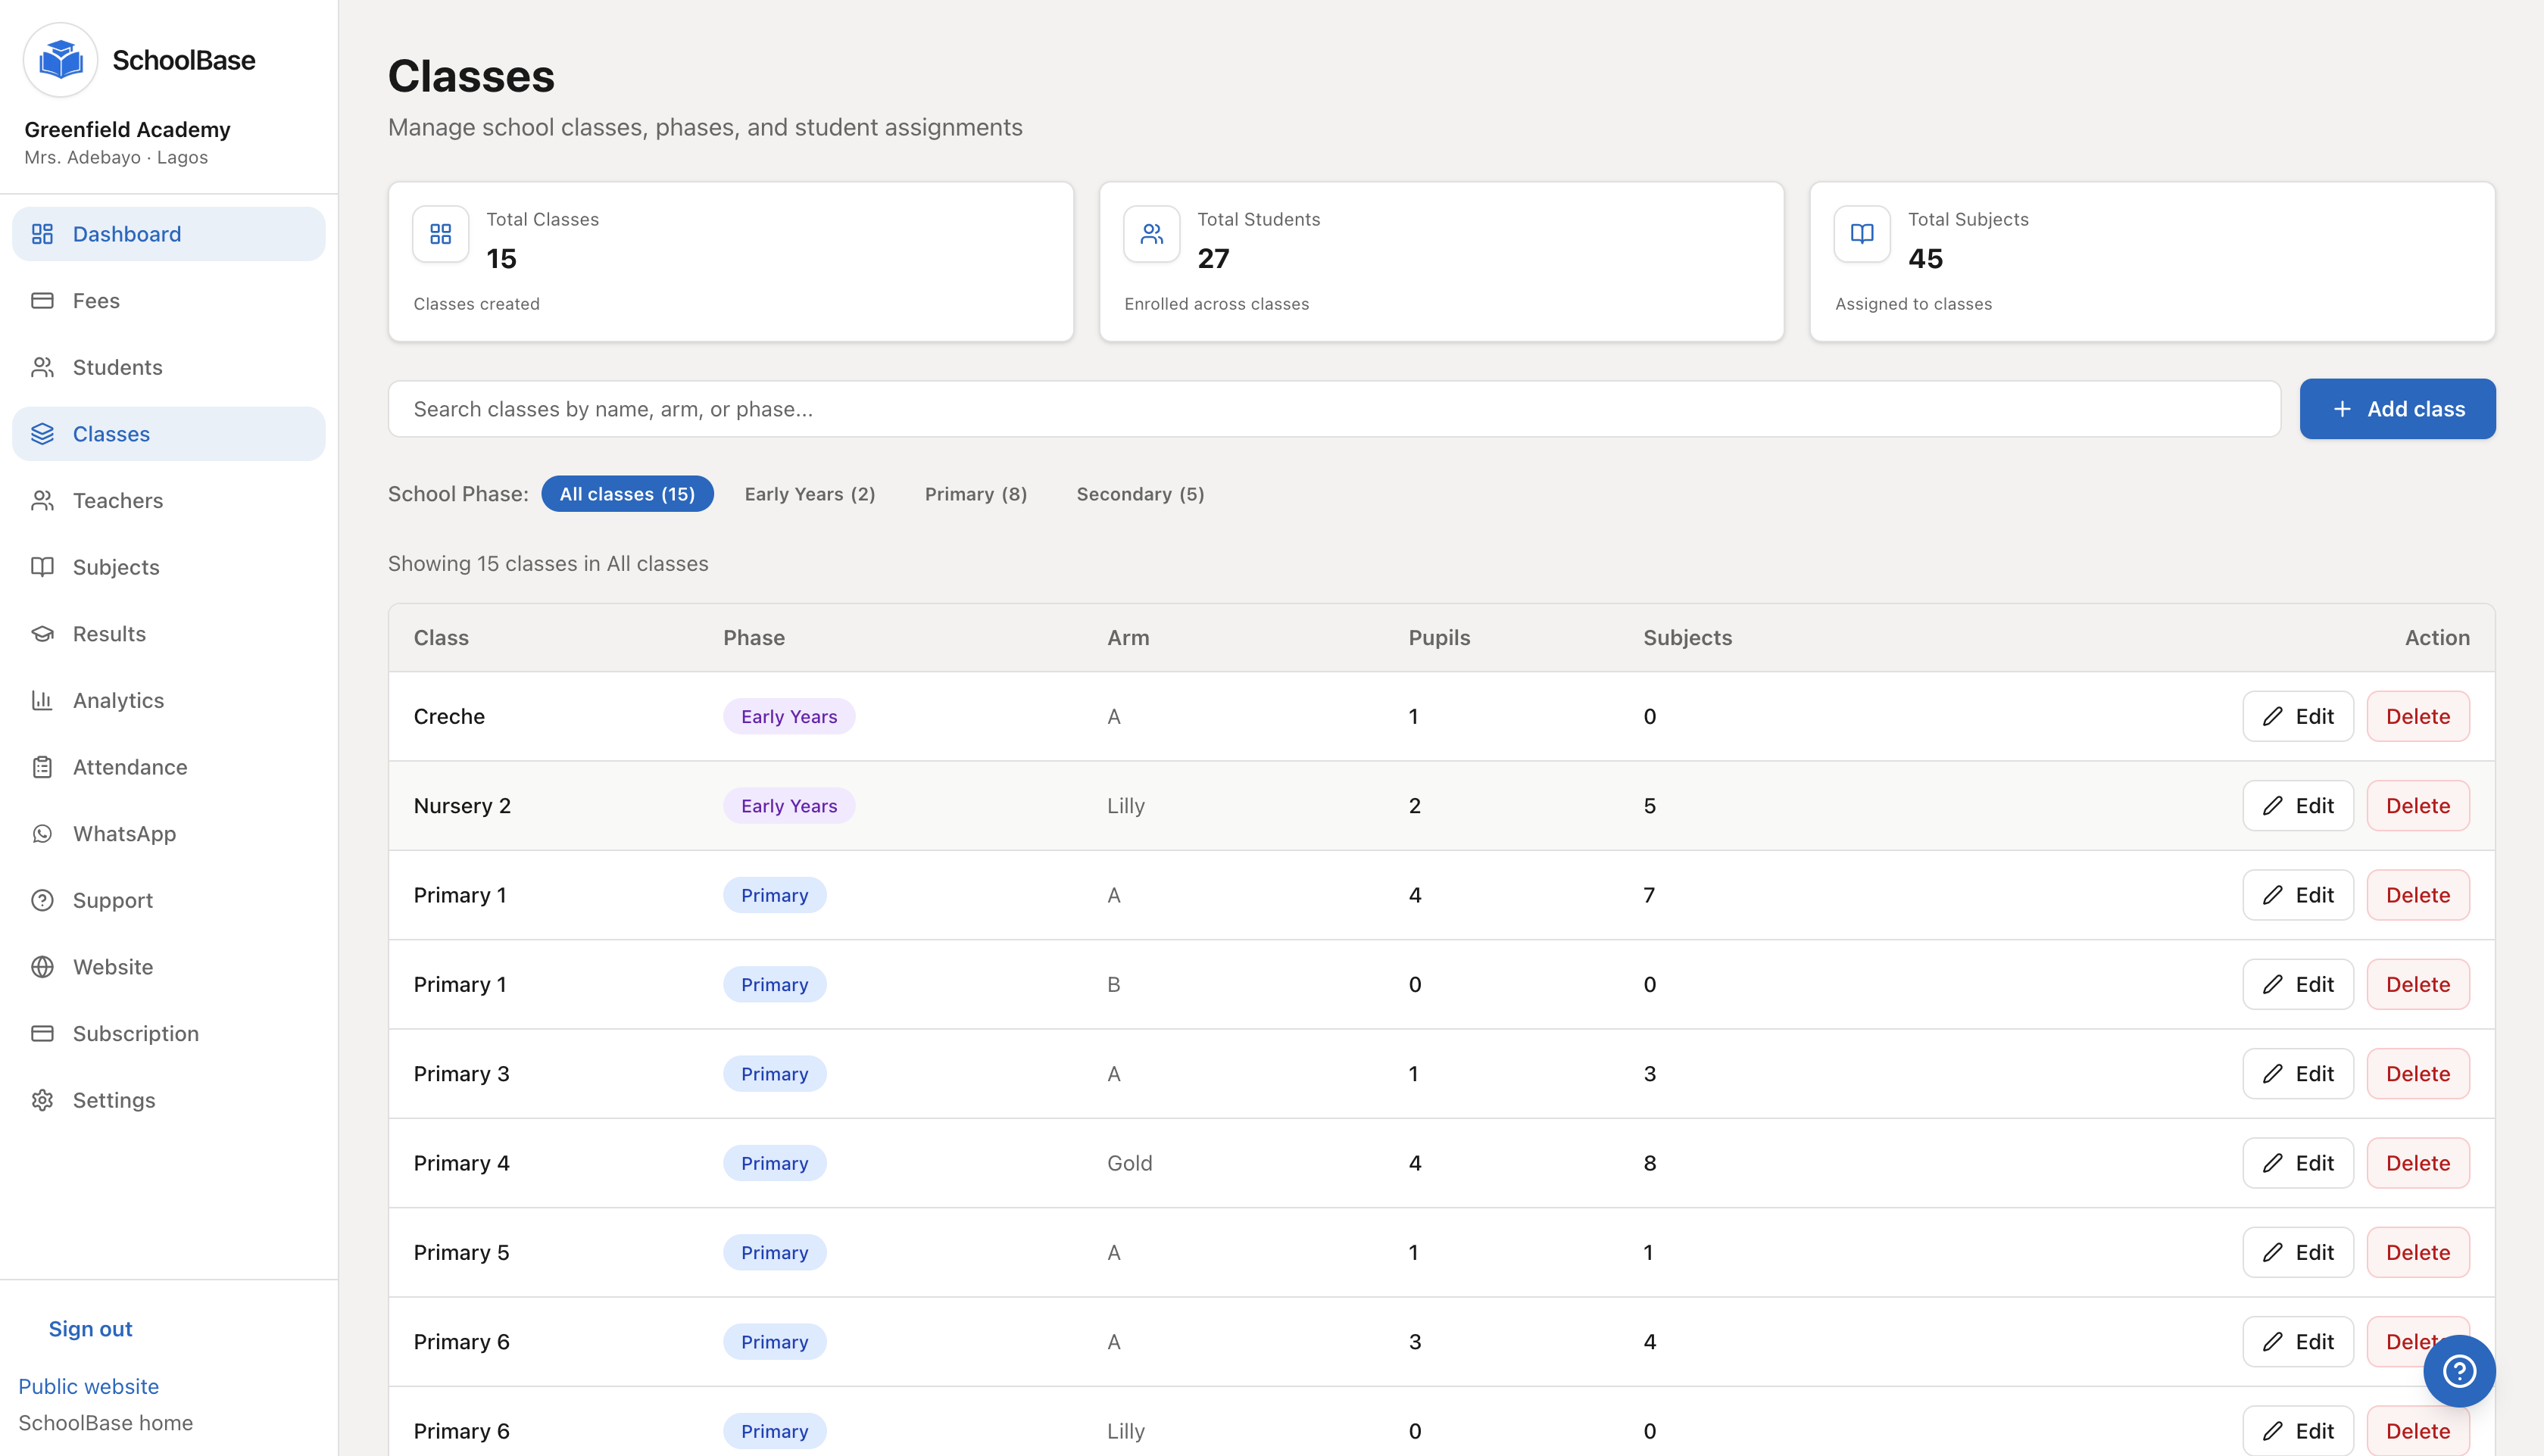
Task: Delete Primary 1 arm B class
Action: (2418, 984)
